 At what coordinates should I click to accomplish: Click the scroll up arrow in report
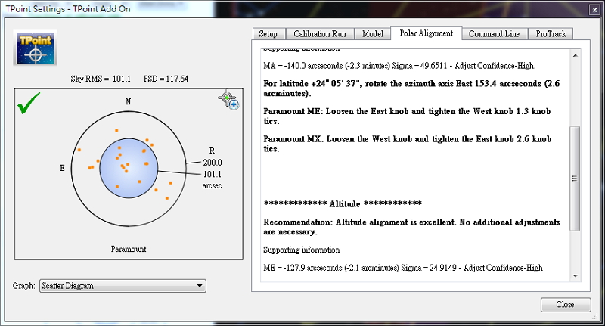(x=576, y=55)
